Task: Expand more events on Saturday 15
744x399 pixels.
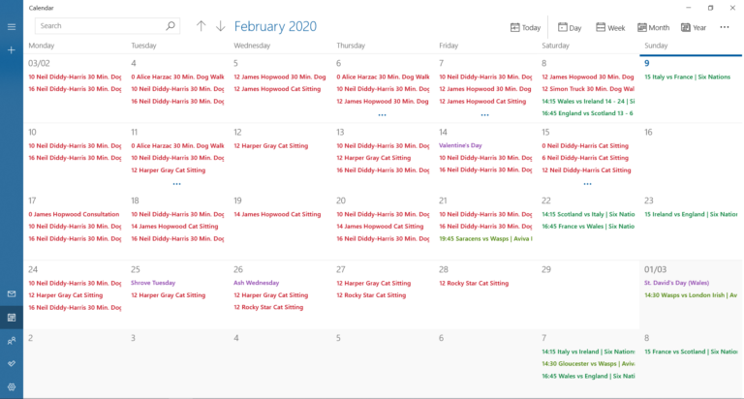Action: (x=587, y=184)
